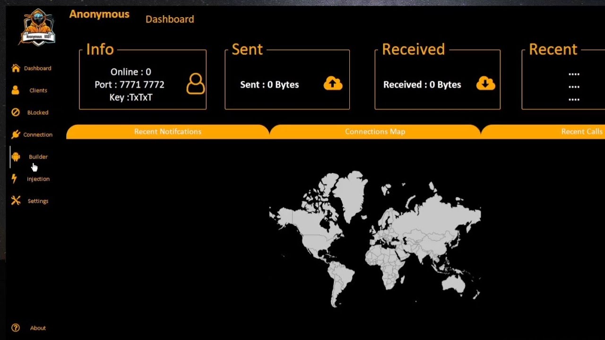
Task: Switch to Connections Map tab
Action: (x=375, y=132)
